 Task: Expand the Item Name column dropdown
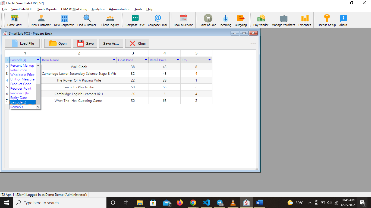pyautogui.click(x=114, y=60)
